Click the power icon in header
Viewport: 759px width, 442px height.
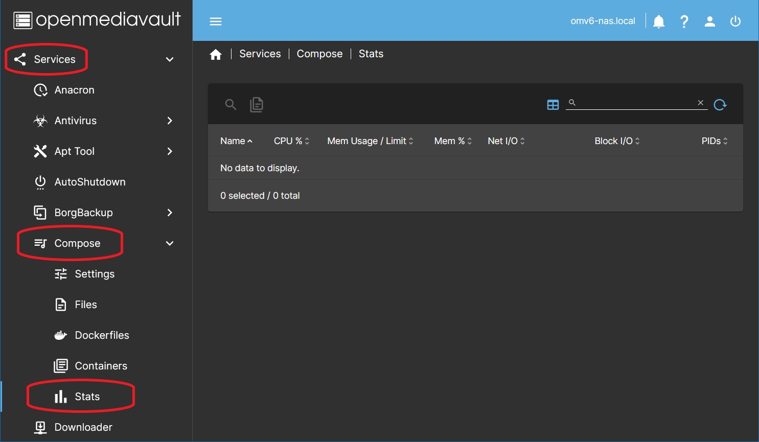click(x=735, y=21)
